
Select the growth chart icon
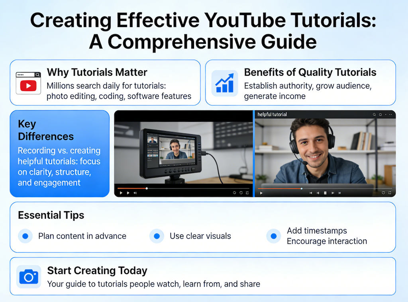click(225, 82)
